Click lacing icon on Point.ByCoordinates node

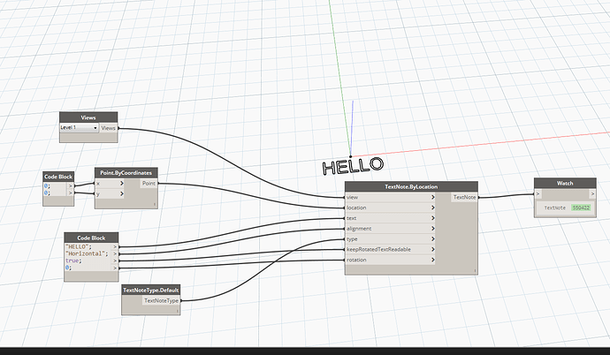155,204
